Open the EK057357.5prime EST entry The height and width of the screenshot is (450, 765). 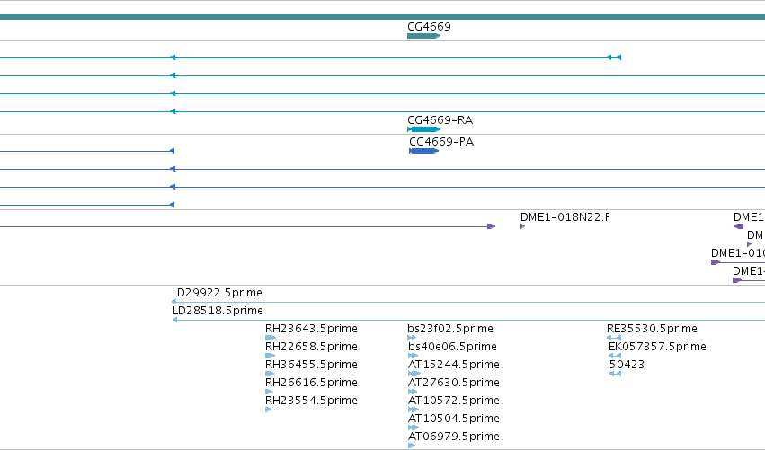[x=657, y=347]
